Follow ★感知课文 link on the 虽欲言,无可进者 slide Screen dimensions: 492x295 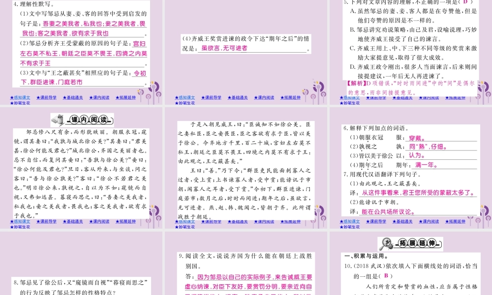[185, 98]
